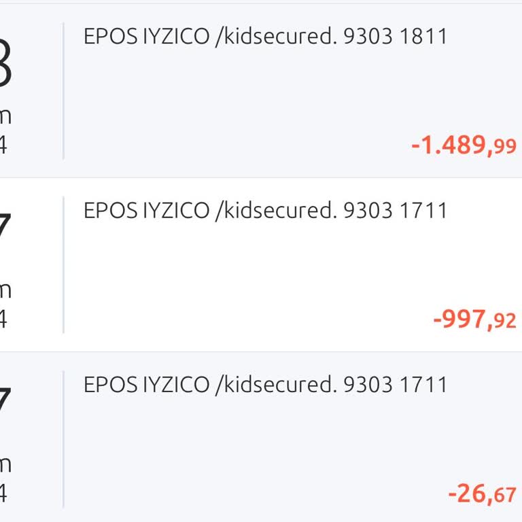Click the cropped year digit in the -1.489,99 row

(x=3, y=144)
